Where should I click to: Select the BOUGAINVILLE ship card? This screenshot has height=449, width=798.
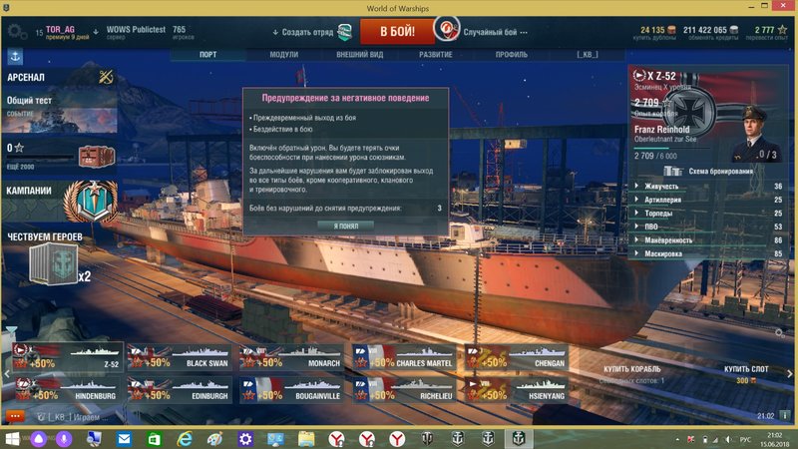click(290, 389)
